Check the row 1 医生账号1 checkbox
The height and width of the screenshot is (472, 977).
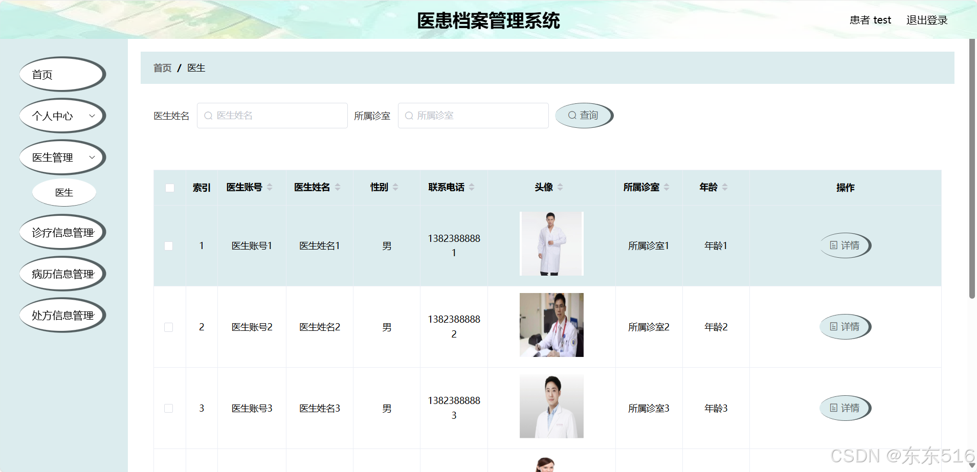pyautogui.click(x=168, y=246)
